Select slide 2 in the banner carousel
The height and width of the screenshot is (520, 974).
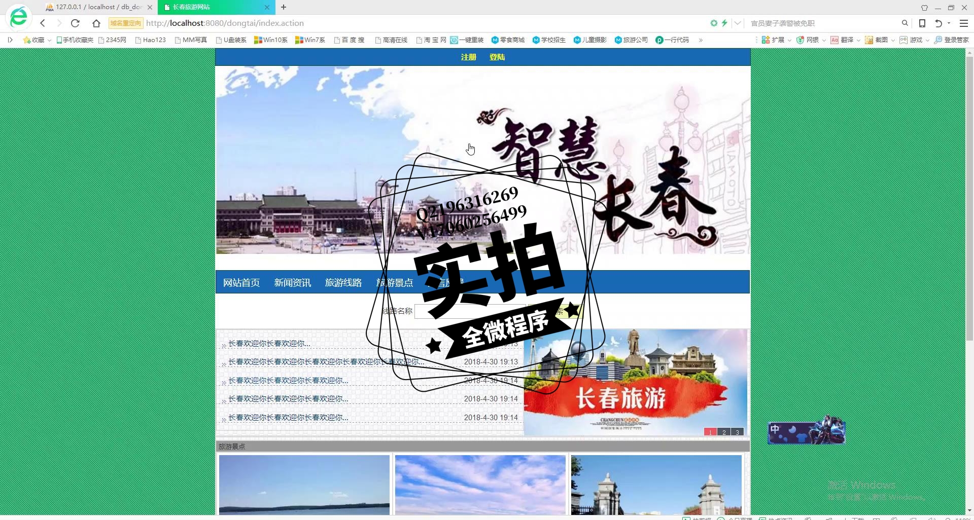[724, 432]
